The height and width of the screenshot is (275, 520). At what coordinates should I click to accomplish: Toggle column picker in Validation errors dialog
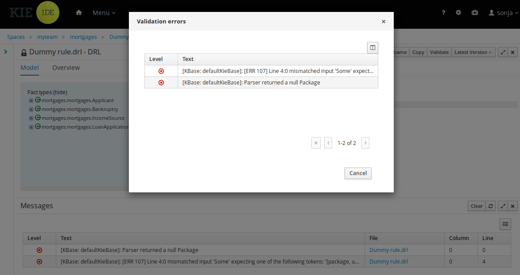tap(373, 48)
